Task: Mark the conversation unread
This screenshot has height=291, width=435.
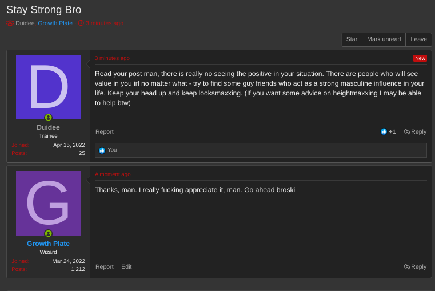Action: [384, 39]
